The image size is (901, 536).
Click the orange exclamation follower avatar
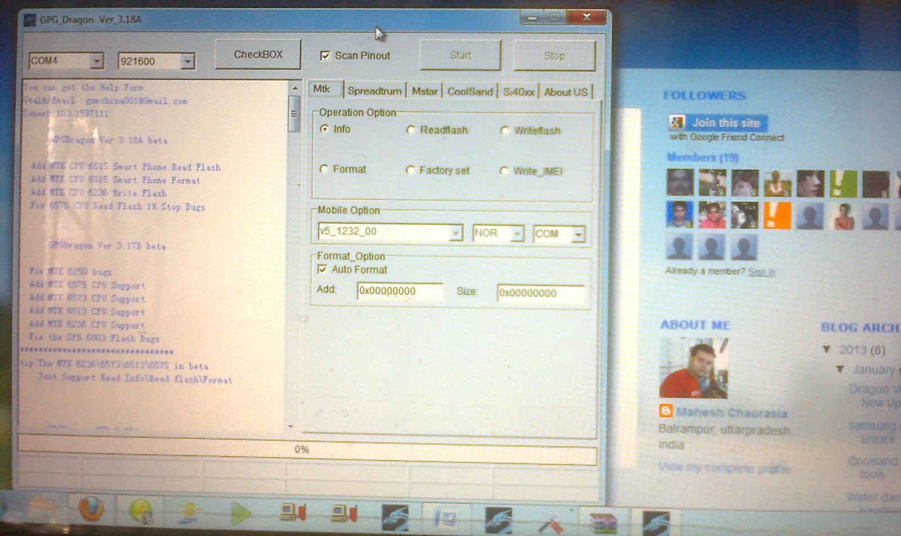pos(778,215)
